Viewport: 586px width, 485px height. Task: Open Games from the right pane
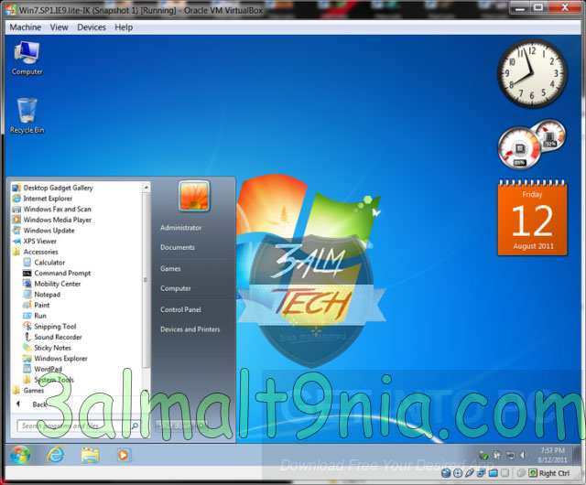tap(170, 269)
